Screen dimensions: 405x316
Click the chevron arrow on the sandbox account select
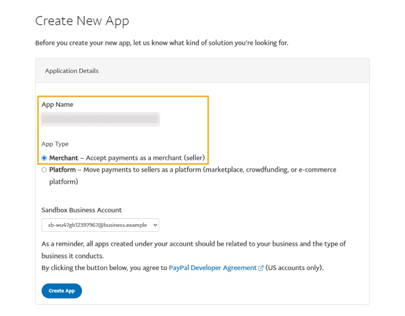click(x=155, y=225)
